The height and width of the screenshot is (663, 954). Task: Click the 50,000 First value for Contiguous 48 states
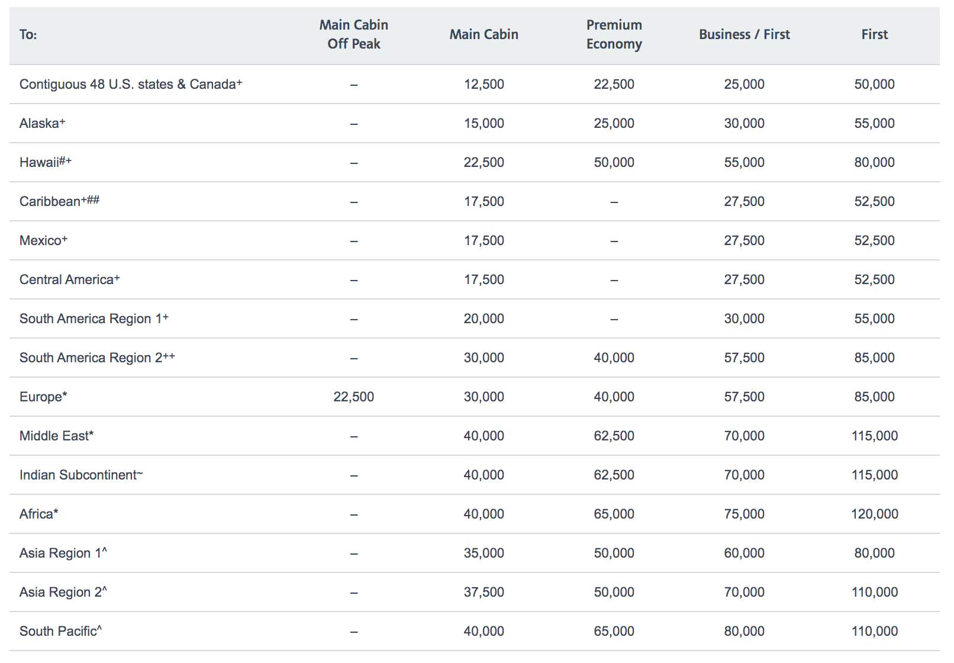(x=876, y=84)
